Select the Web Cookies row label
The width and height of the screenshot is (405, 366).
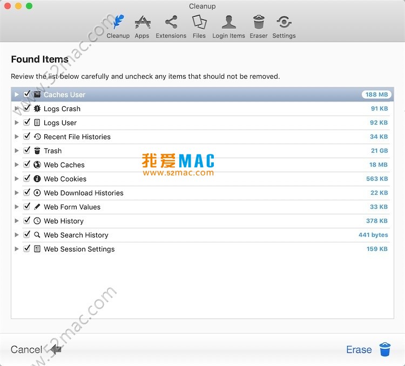click(65, 179)
